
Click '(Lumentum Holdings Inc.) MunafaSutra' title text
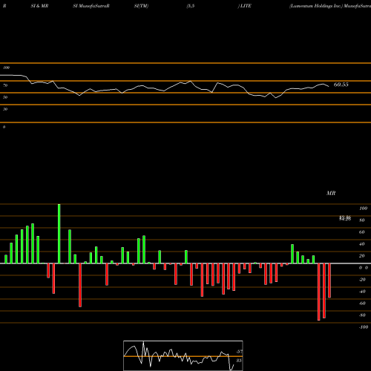330,6
